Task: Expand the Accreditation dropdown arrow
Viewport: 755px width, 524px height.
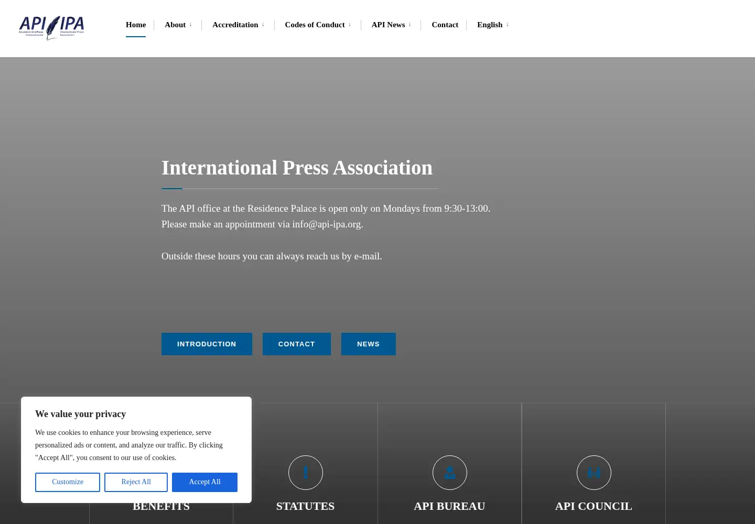Action: pyautogui.click(x=263, y=25)
